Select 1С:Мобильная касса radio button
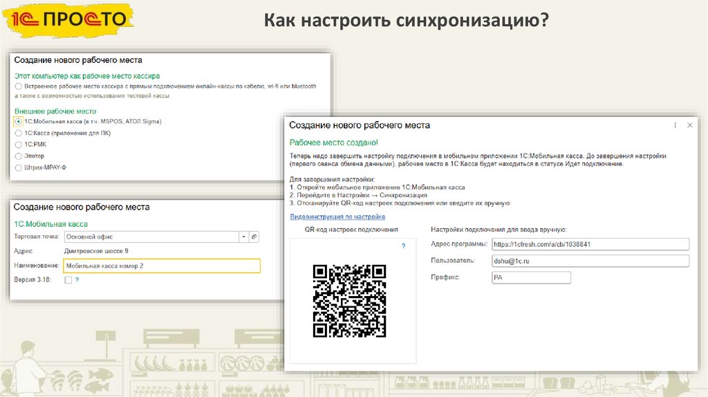The width and height of the screenshot is (708, 397). point(18,121)
